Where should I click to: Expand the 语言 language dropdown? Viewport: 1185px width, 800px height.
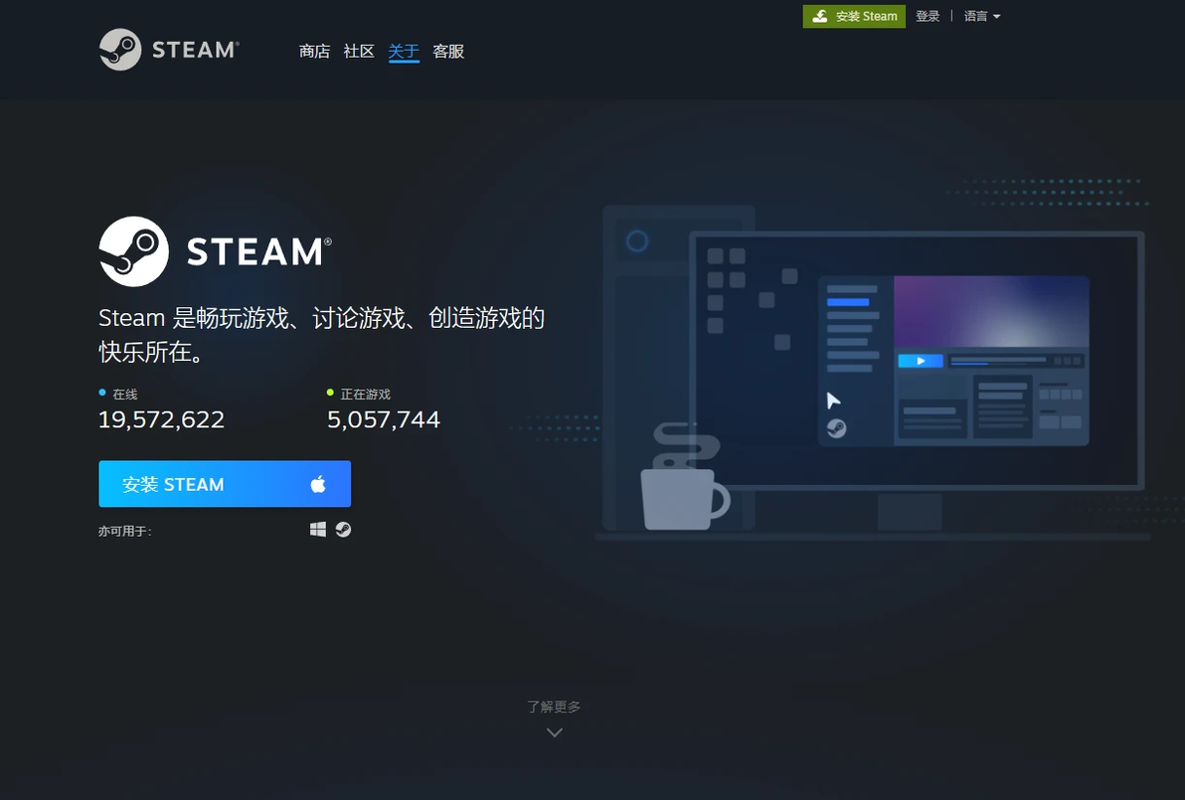[982, 16]
